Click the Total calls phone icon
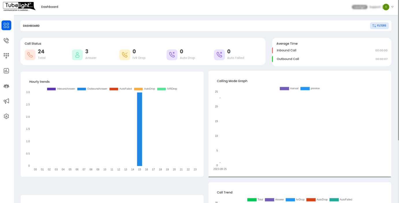This screenshot has width=399, height=203. (30, 55)
